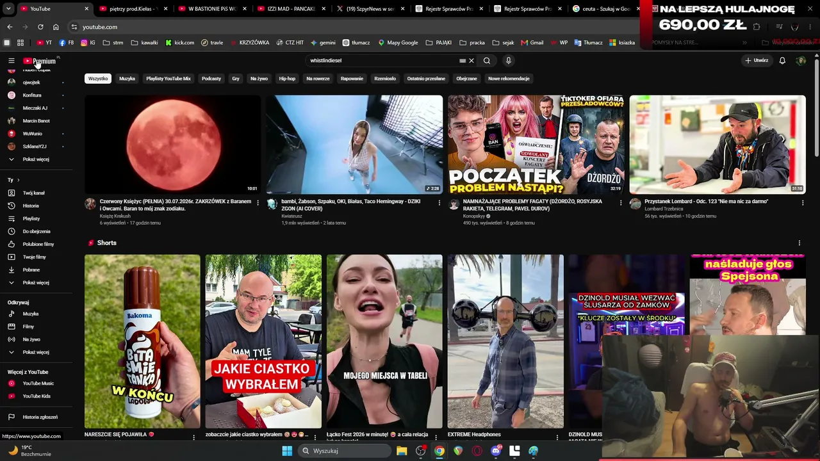
Task: Open the Chrome home page button
Action: point(56,27)
